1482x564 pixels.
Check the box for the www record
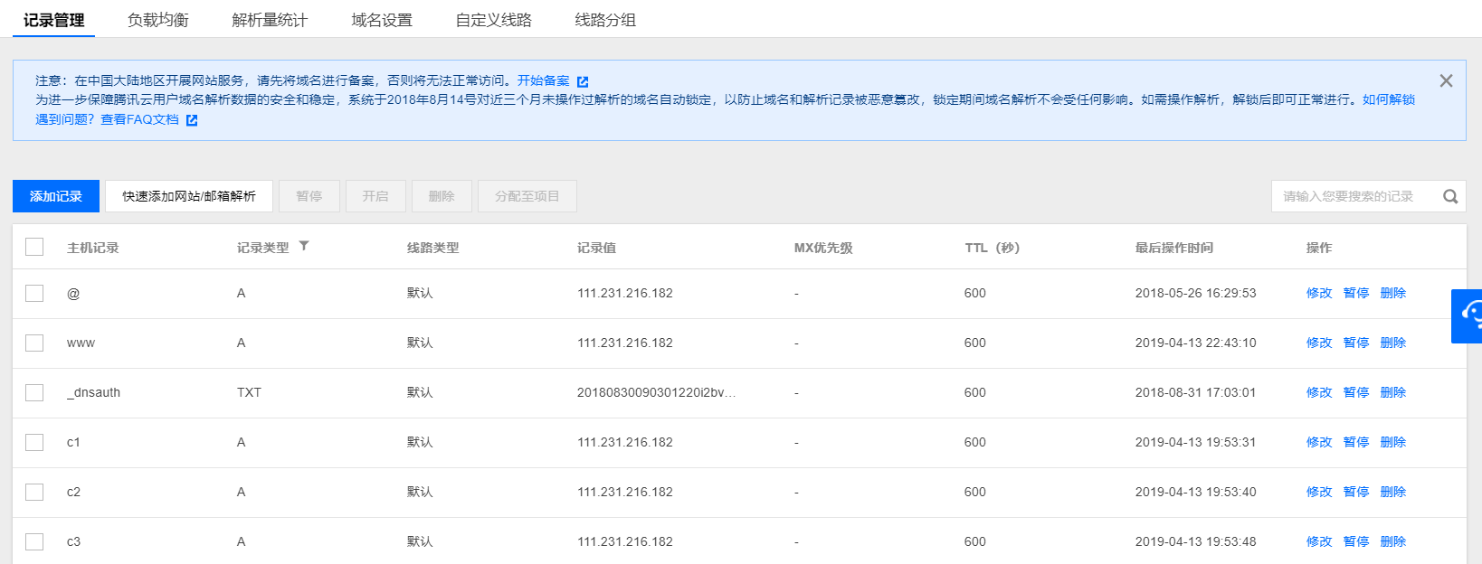point(34,343)
